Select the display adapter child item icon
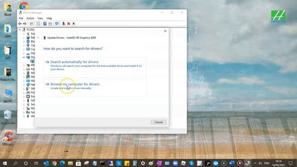Image resolution: width=297 pixels, height=167 pixels. coord(32,61)
